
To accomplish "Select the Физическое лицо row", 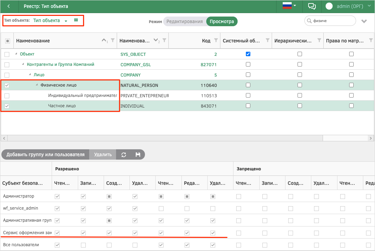I will [x=187, y=85].
